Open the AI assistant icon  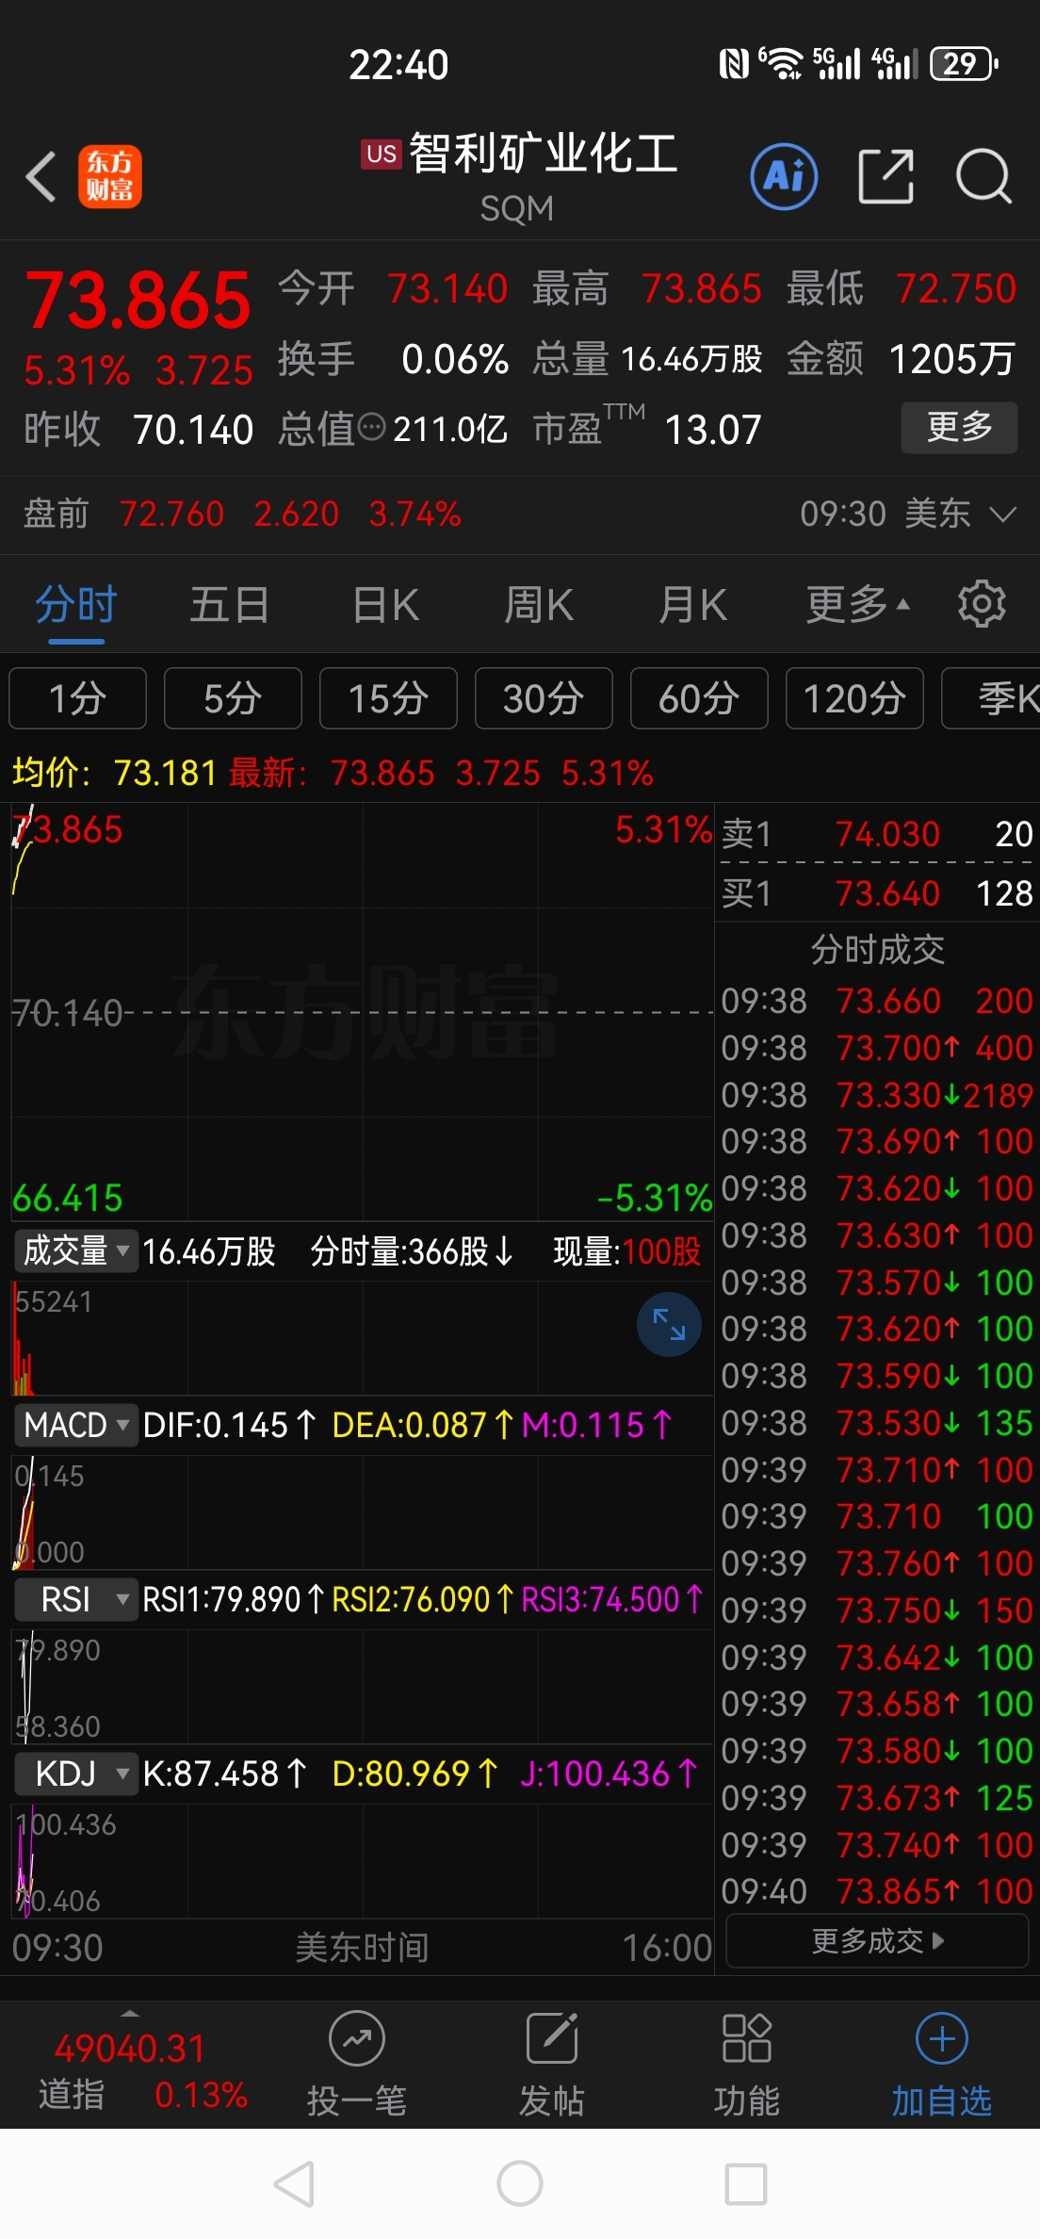[x=784, y=176]
